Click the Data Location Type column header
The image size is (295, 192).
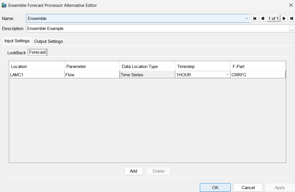(x=147, y=66)
